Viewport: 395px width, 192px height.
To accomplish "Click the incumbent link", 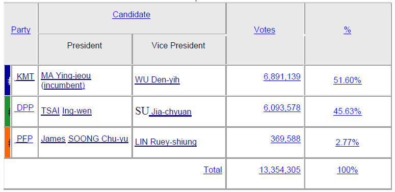I will [63, 86].
